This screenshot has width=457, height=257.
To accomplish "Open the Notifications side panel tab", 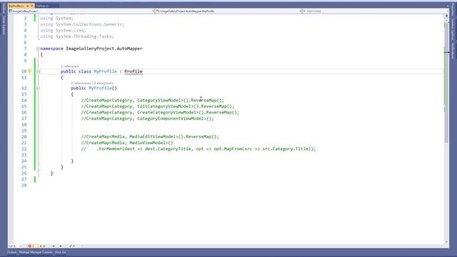I will 453,51.
